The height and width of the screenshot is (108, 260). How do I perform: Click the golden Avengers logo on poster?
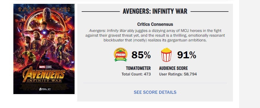click(x=44, y=75)
